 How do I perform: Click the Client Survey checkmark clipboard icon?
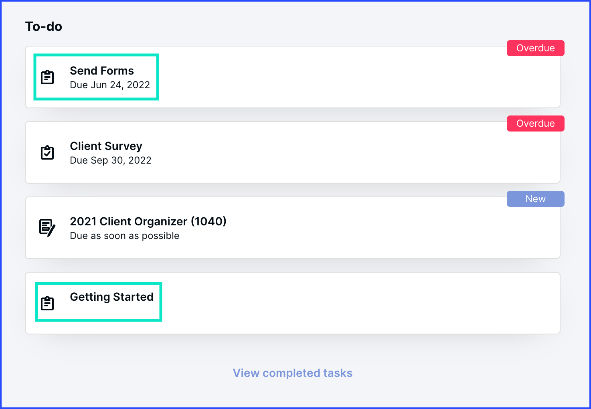coord(47,152)
